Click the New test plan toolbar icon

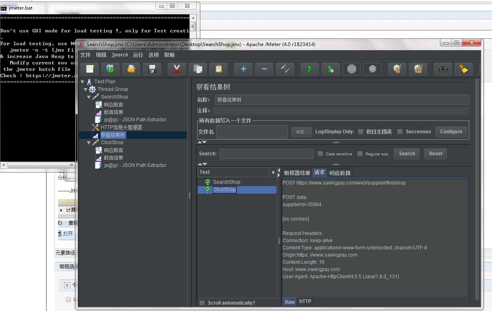[x=89, y=69]
